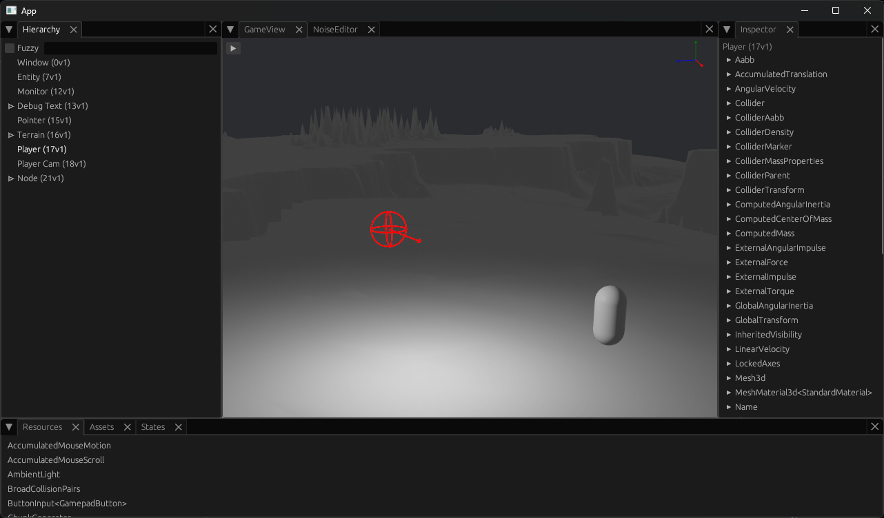884x518 pixels.
Task: Switch to the NoiseEditor tab
Action: (x=335, y=30)
